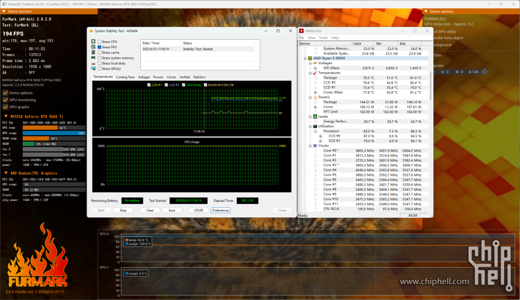Enable the Stress CPU checkbox
Screen dimensions: 520x300
coord(99,42)
